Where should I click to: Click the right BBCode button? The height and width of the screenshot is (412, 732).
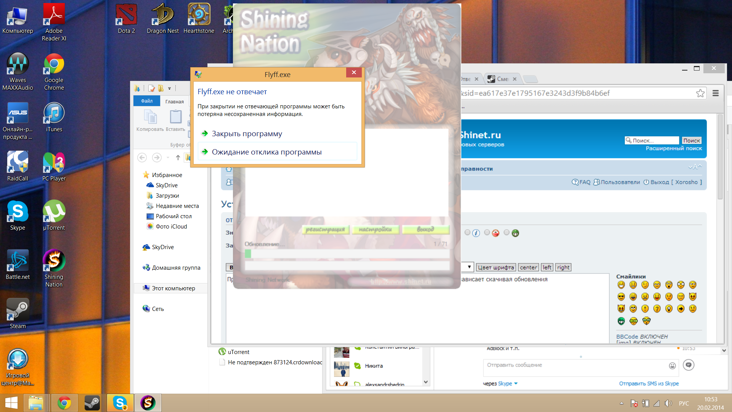[563, 267]
